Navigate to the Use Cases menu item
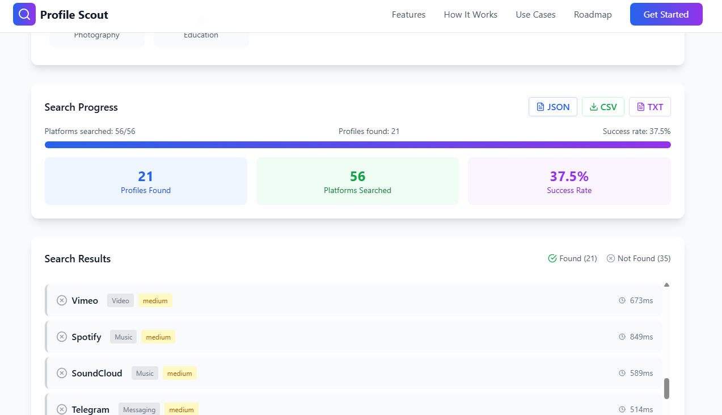 (x=535, y=14)
